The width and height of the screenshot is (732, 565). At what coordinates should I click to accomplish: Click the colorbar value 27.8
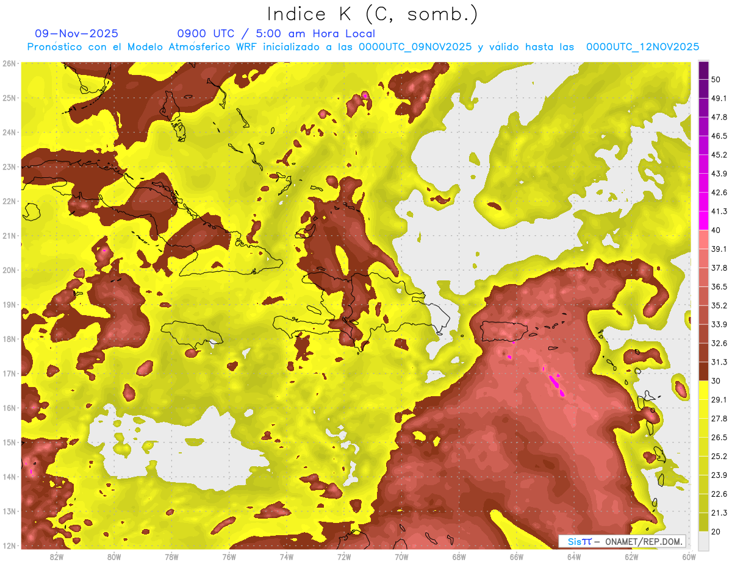[719, 419]
